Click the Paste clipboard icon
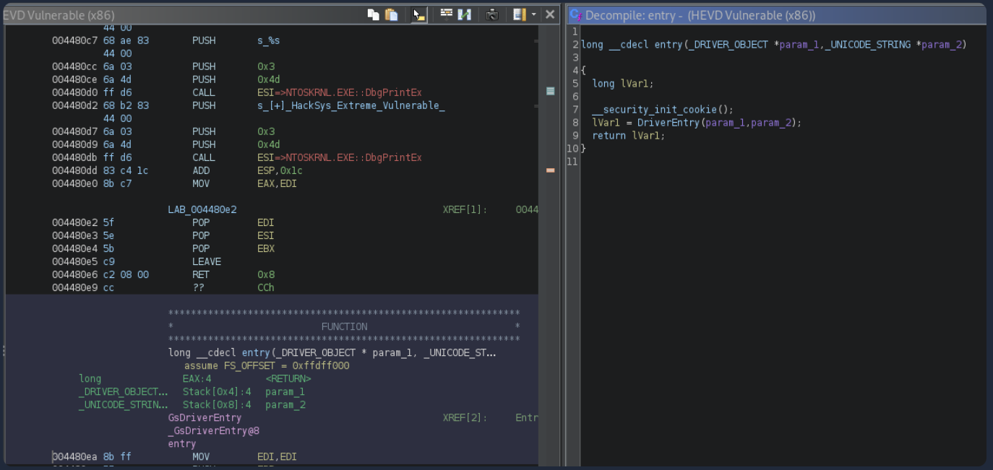 tap(391, 14)
